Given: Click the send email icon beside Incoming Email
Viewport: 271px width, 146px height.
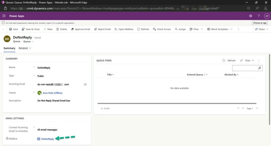Looking at the screenshot, I should click(x=85, y=84).
